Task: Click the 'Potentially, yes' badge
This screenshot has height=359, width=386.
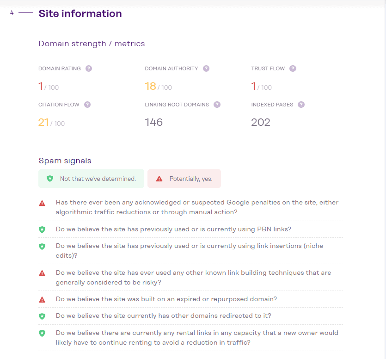Action: click(x=184, y=178)
